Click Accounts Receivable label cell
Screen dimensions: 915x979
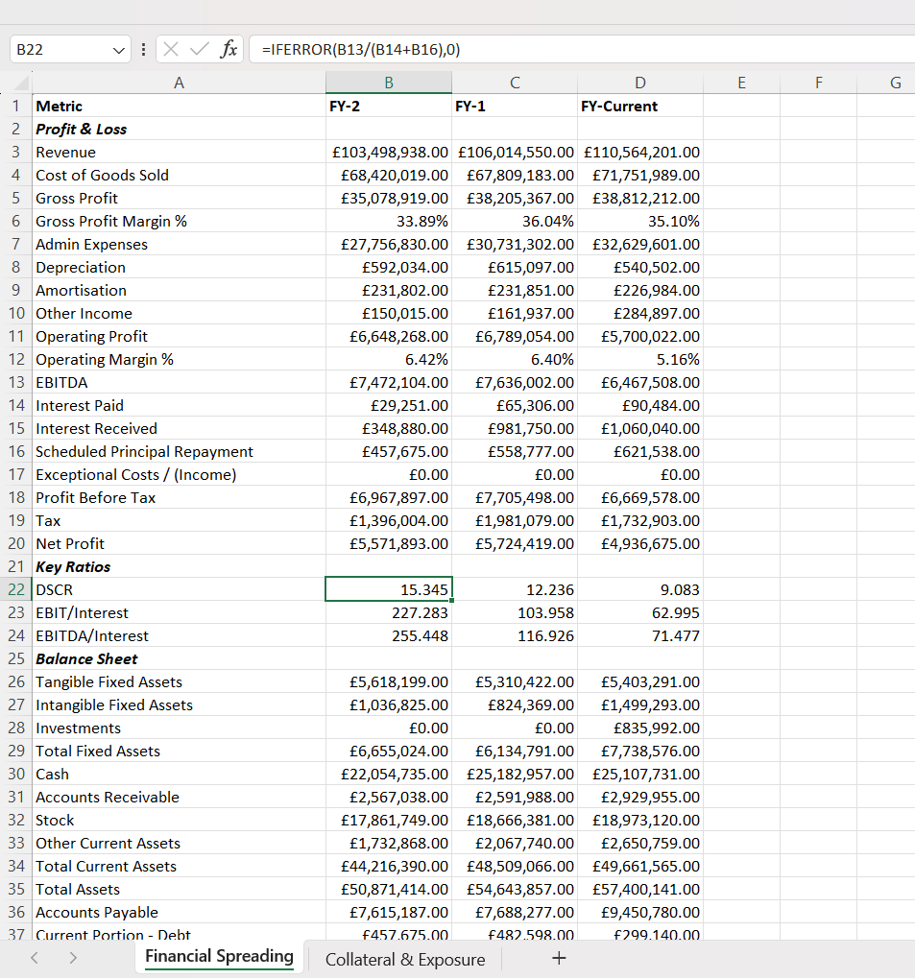pyautogui.click(x=179, y=798)
